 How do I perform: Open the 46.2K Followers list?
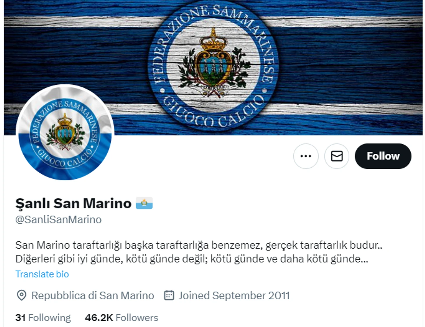click(x=121, y=317)
